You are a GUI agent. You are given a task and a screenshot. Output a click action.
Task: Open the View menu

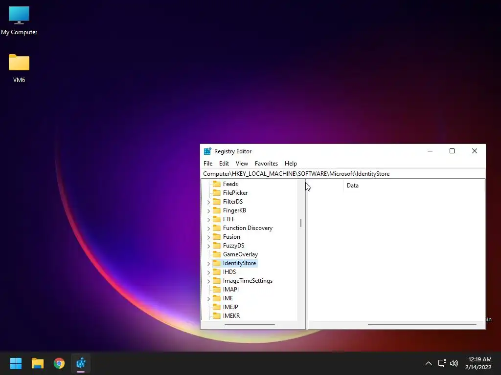click(242, 163)
